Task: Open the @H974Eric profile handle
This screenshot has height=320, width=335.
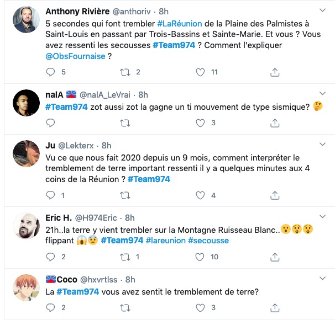Action: pyautogui.click(x=98, y=218)
